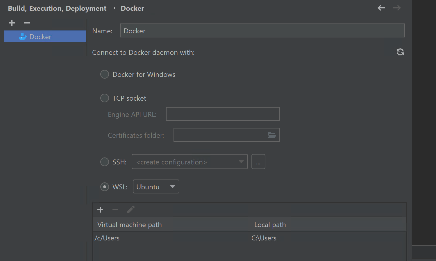This screenshot has height=261, width=436.
Task: Select the /c/Users path mapping row
Action: tap(171, 238)
